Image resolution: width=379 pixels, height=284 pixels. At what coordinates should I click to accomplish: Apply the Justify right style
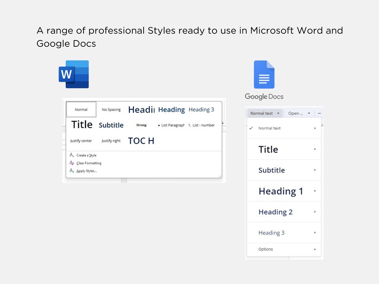(x=111, y=141)
